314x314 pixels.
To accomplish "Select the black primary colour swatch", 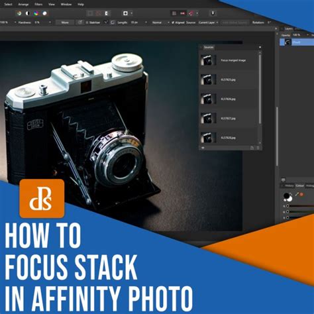I will [286, 195].
